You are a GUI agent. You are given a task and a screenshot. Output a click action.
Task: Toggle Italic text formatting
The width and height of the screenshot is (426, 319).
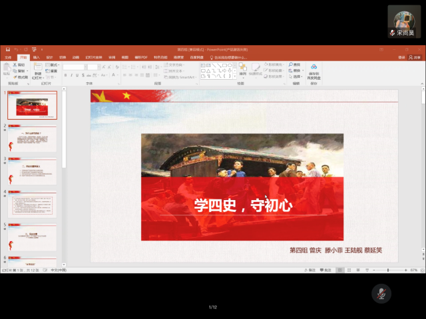pos(72,76)
